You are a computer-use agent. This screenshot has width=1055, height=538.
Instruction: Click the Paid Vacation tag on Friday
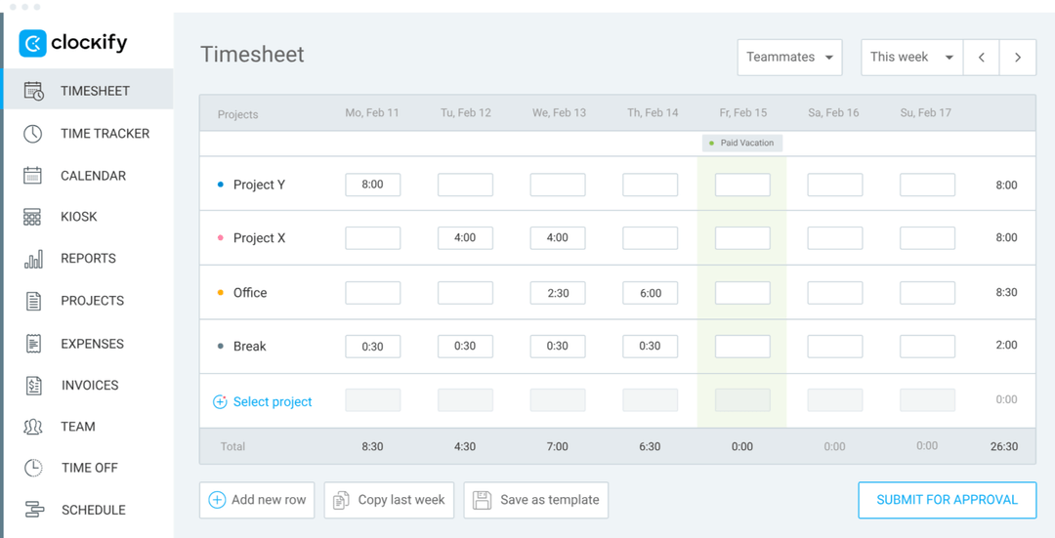pos(742,143)
